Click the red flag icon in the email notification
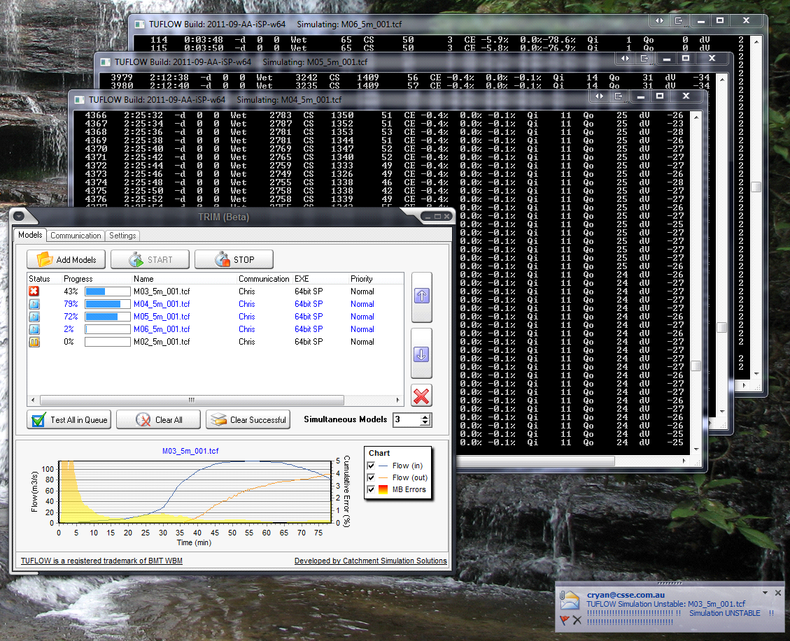790x641 pixels. 565,619
